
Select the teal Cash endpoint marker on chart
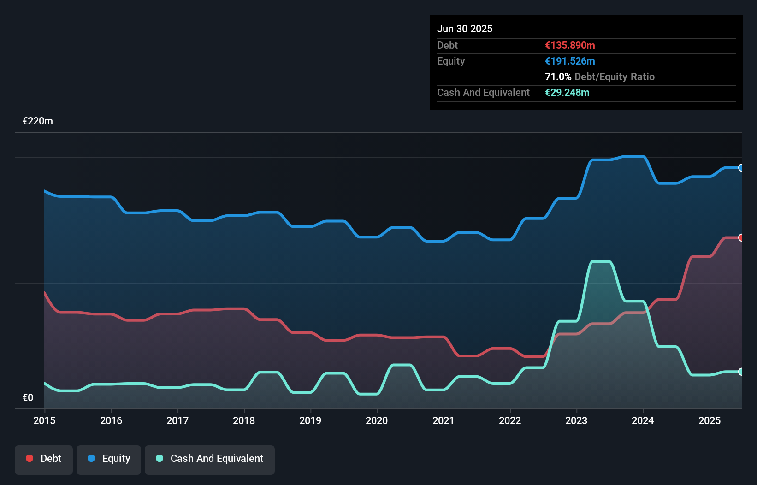[741, 372]
